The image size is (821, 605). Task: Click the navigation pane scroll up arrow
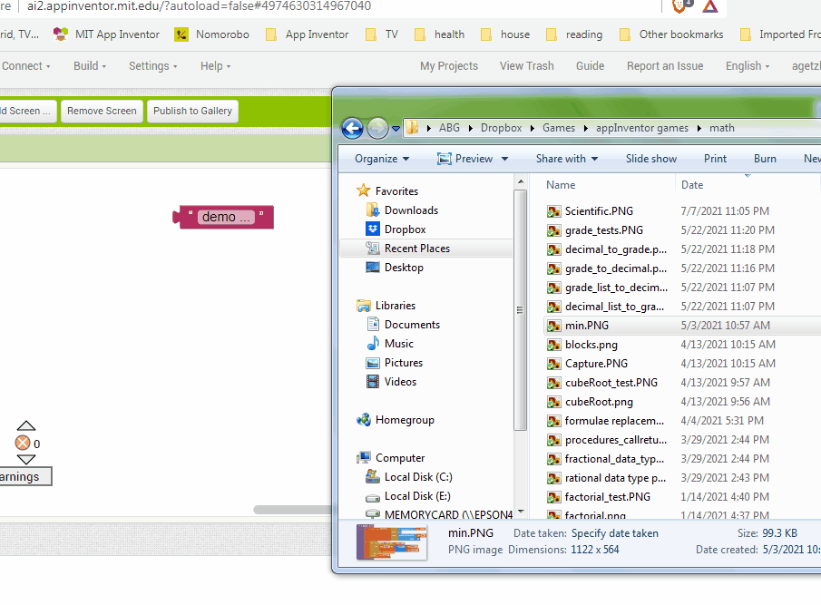click(x=521, y=181)
